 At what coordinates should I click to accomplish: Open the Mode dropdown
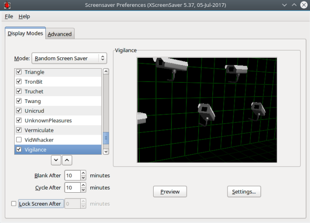click(69, 59)
